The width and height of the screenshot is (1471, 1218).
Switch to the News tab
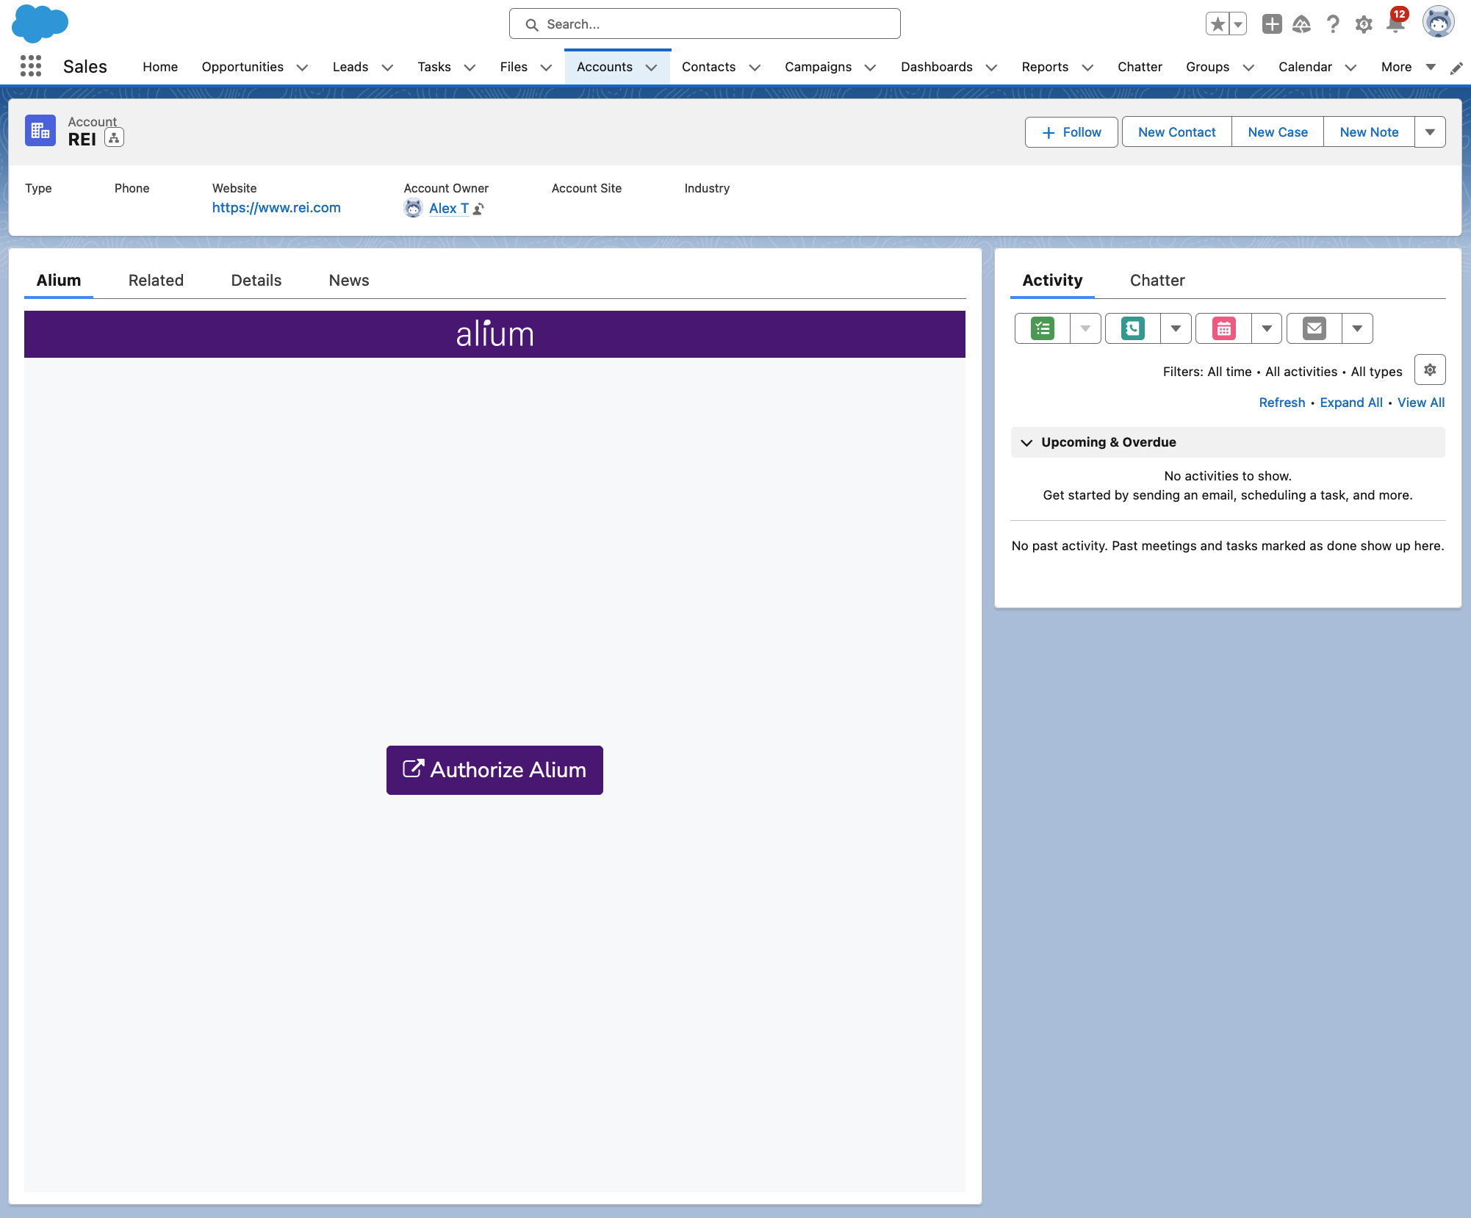click(x=349, y=280)
